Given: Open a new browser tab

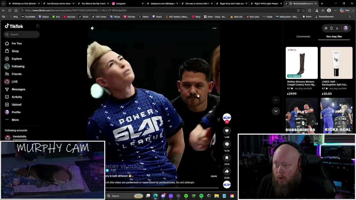Looking at the screenshot, I should [322, 4].
